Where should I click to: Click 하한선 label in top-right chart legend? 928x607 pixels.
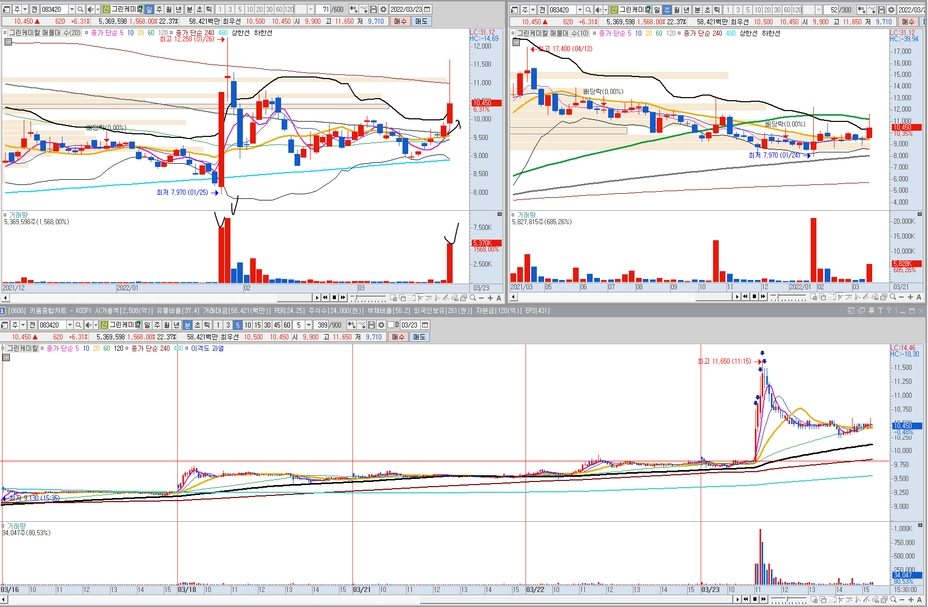[x=771, y=33]
